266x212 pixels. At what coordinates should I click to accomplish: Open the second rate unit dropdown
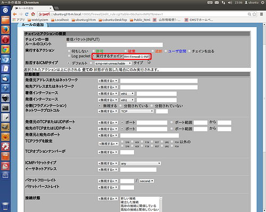tap(146, 181)
